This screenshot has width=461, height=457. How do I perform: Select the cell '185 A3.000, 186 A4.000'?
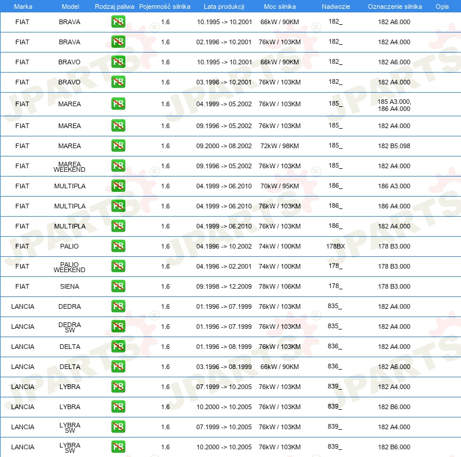point(394,105)
